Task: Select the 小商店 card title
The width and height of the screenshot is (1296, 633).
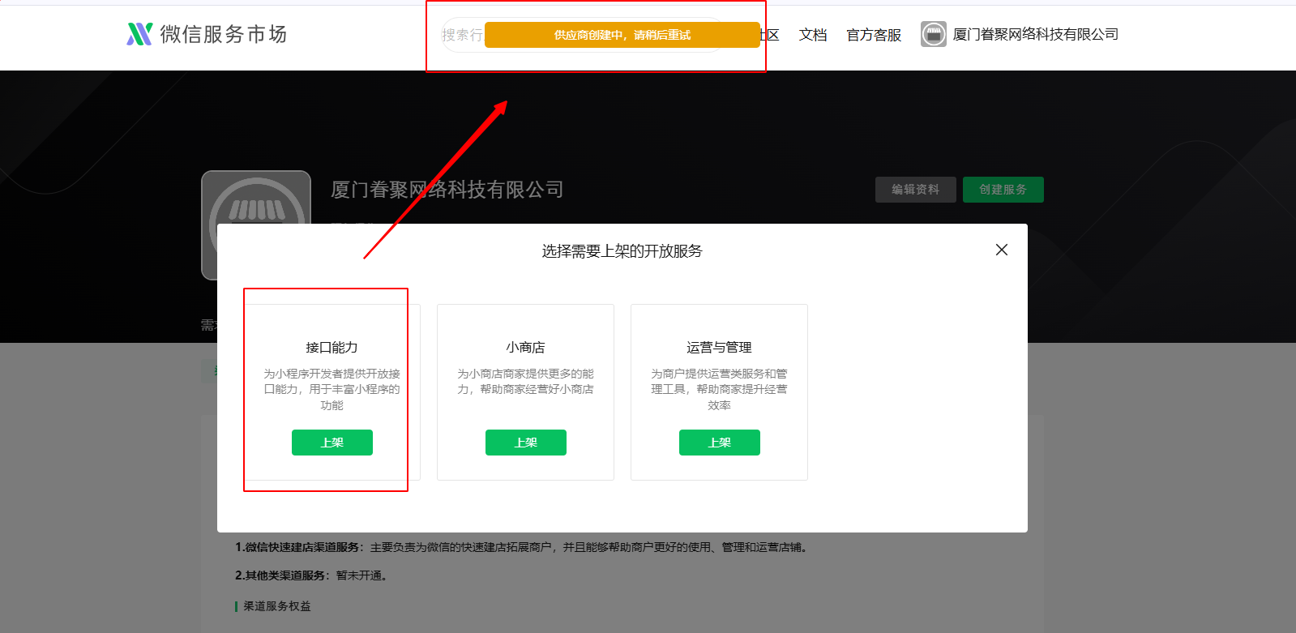Action: point(525,347)
